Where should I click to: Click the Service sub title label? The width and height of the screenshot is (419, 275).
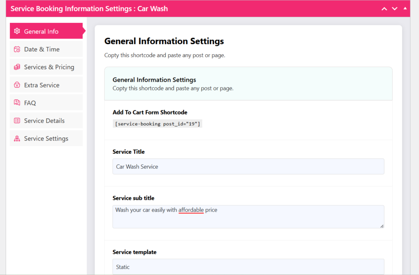coord(133,198)
